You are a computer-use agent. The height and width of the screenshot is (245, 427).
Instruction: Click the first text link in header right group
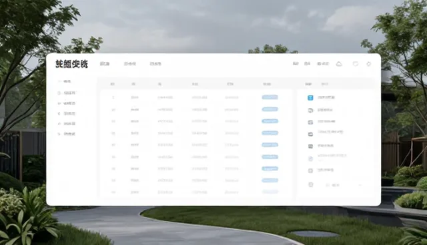[296, 64]
